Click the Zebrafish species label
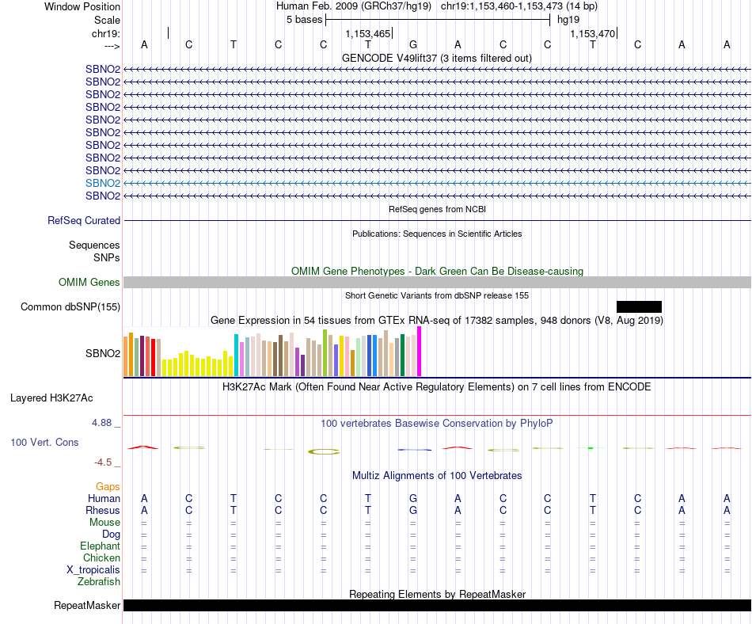The image size is (752, 624). point(99,581)
